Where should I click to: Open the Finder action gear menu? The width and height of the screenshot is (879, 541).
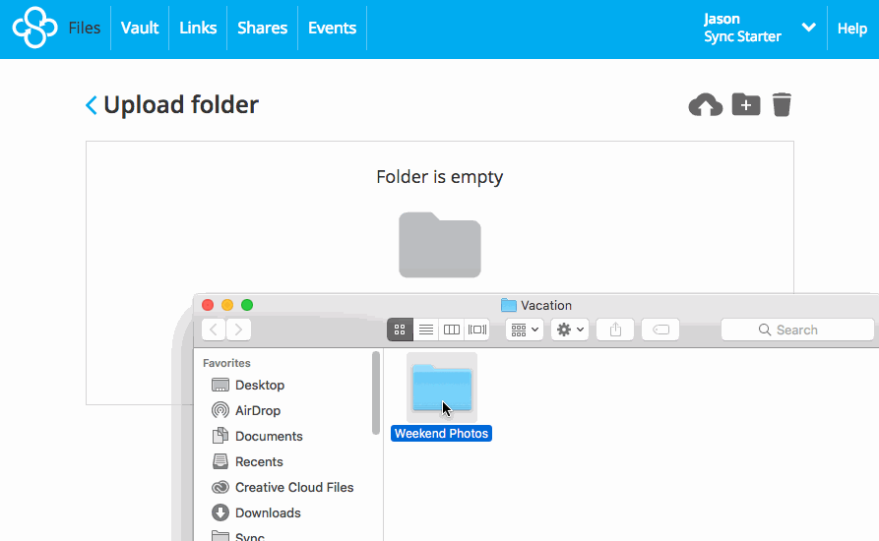pyautogui.click(x=570, y=330)
